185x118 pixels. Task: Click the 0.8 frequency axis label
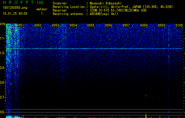pos(2,83)
